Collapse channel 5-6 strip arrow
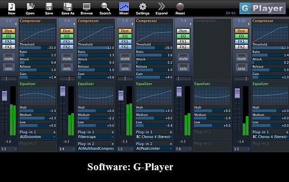The image size is (289, 182). coord(132,24)
